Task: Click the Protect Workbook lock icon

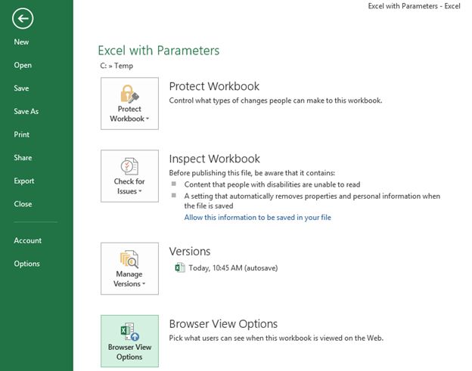Action: [129, 95]
